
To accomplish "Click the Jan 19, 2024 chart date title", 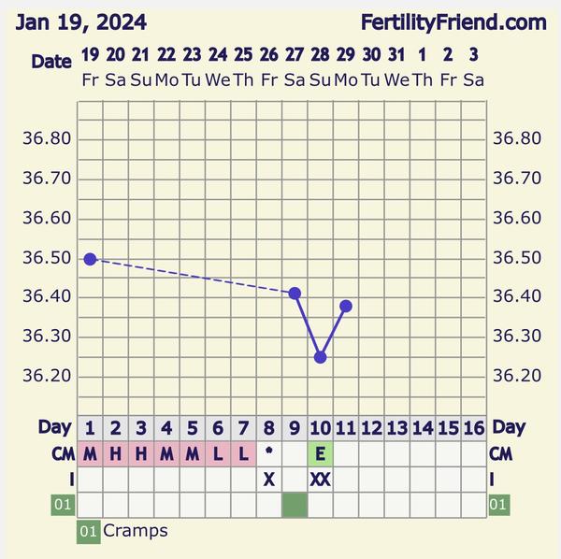I will 80,21.
